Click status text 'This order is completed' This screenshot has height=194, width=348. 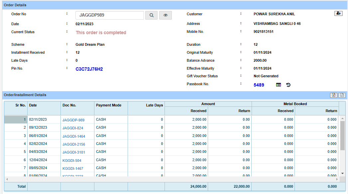click(101, 32)
